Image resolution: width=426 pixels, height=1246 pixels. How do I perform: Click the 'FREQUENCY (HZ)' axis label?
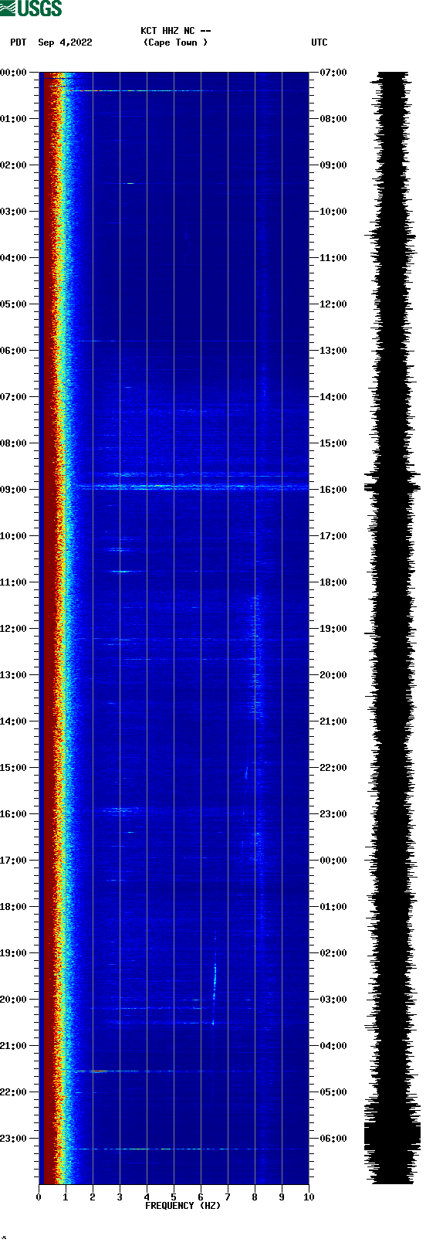pyautogui.click(x=183, y=1206)
